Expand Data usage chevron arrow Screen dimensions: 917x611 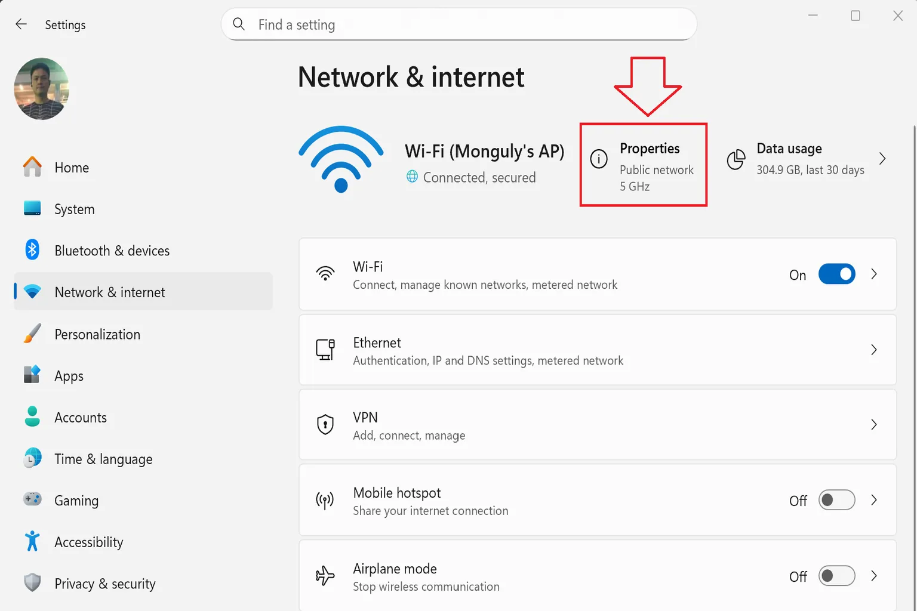coord(882,159)
